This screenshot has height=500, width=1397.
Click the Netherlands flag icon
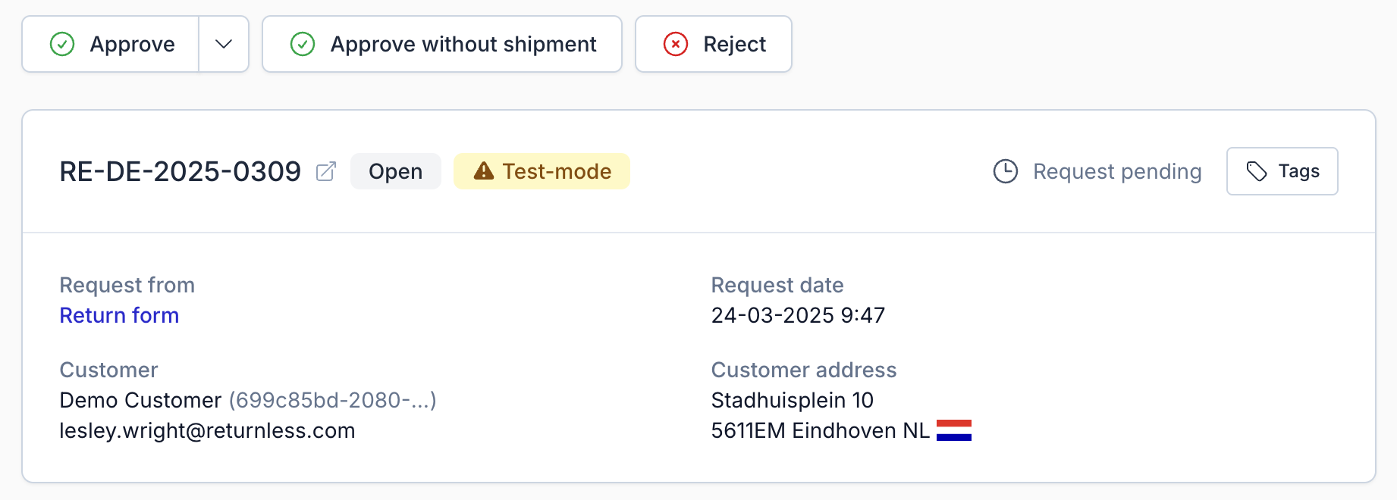[x=954, y=430]
